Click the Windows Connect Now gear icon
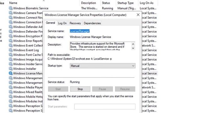This screenshot has height=113, width=201. pos(11,18)
